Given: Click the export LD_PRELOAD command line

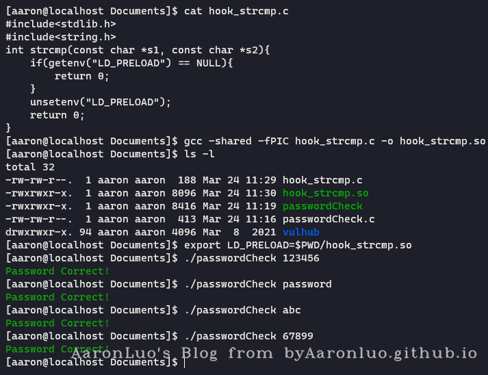Looking at the screenshot, I should (298, 245).
